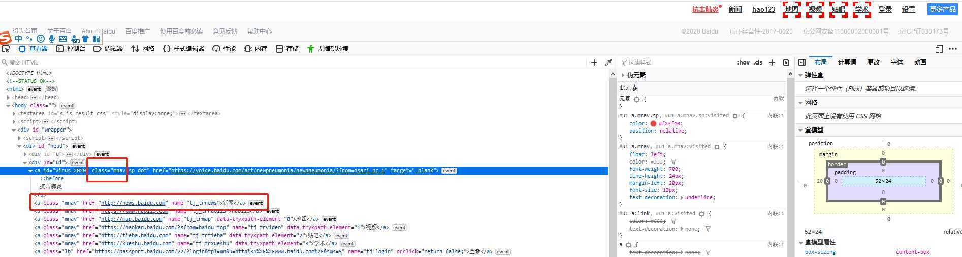Screen dimensions: 962x257
Task: Click the 搜索 HTML search field
Action: [x=295, y=62]
